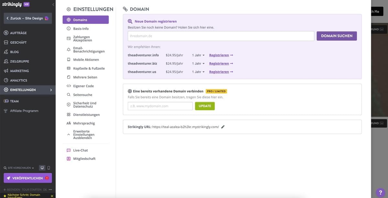The image size is (388, 198).
Task: Click the existing domain input field
Action: tap(160, 106)
